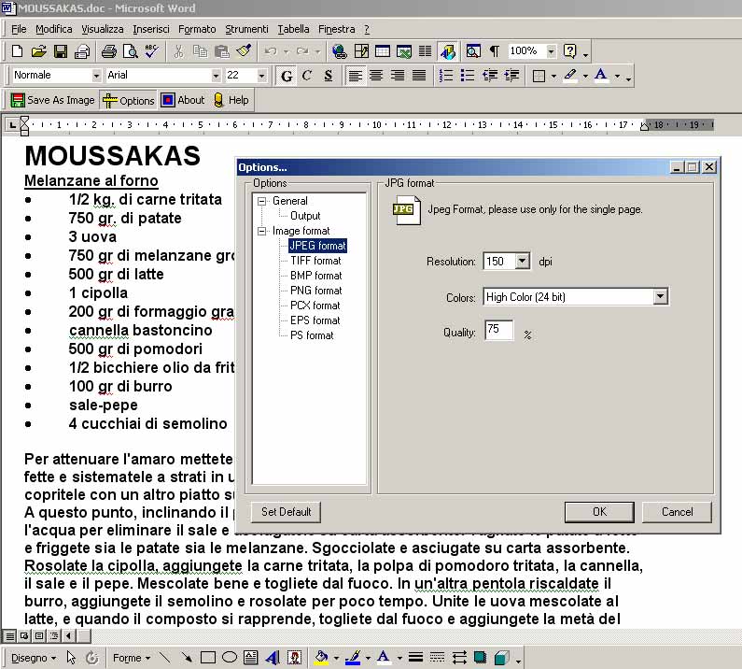Collapse the General tree node
742x669 pixels.
tap(262, 201)
